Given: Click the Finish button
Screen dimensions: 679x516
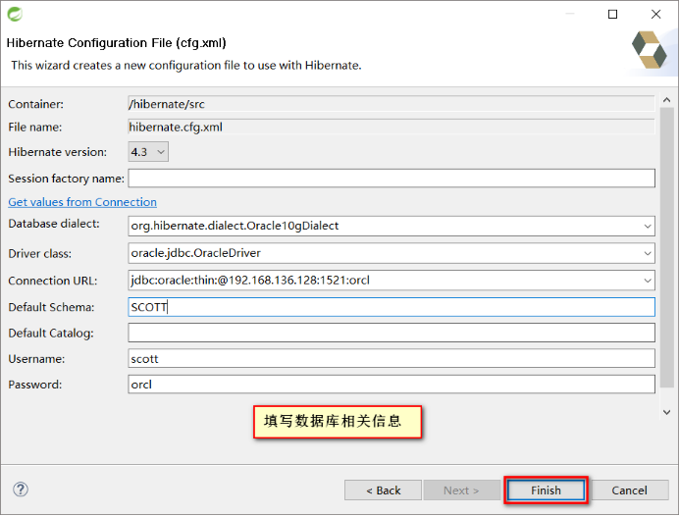Looking at the screenshot, I should (x=546, y=490).
